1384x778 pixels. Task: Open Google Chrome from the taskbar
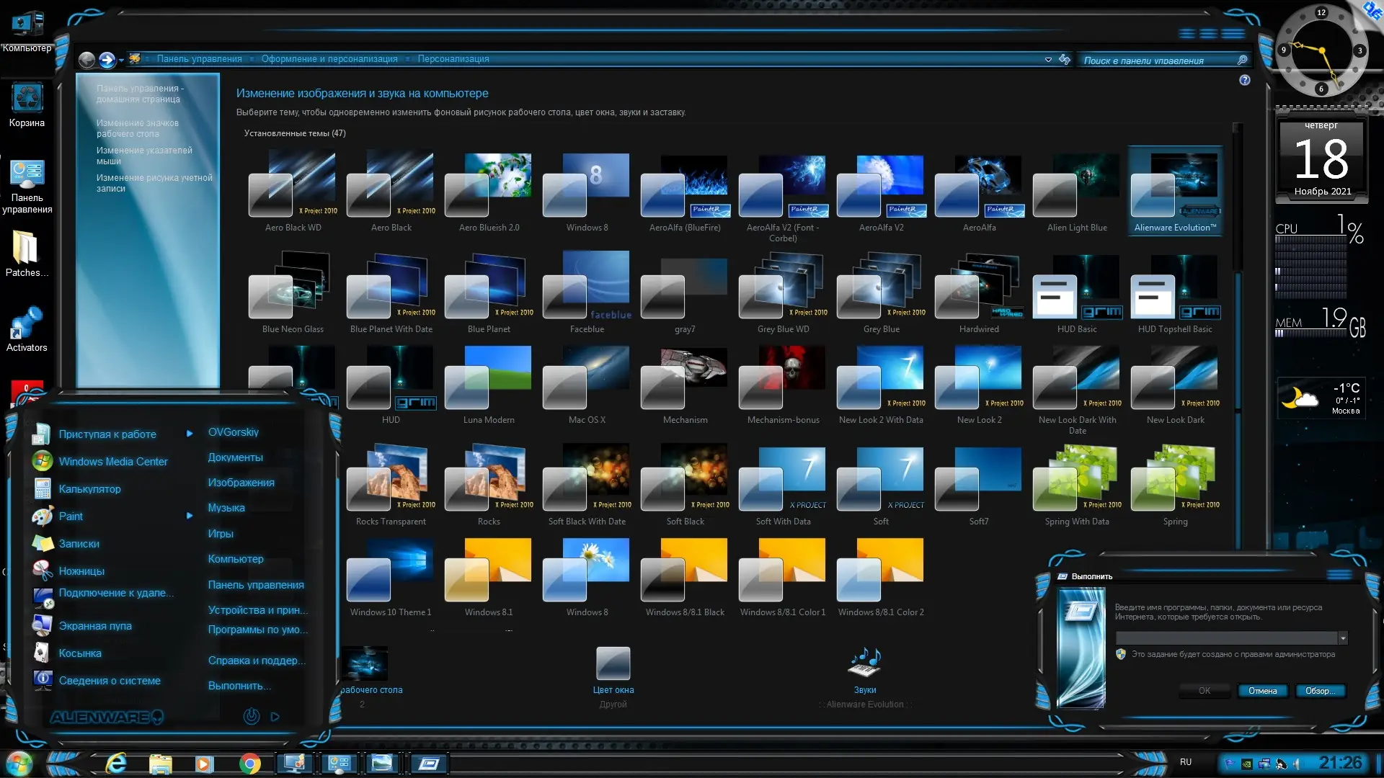tap(250, 763)
